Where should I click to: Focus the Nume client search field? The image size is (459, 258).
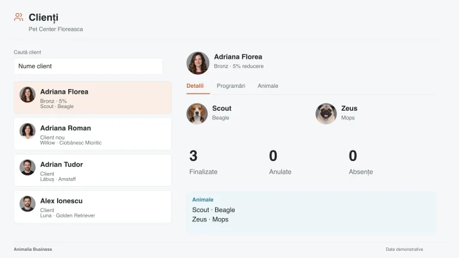(x=88, y=66)
